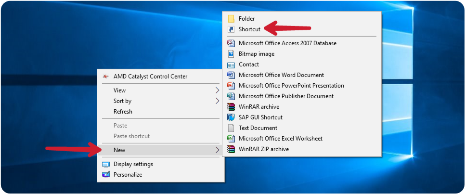Click the Bitmap image icon
This screenshot has height=194, width=465.
tap(231, 54)
